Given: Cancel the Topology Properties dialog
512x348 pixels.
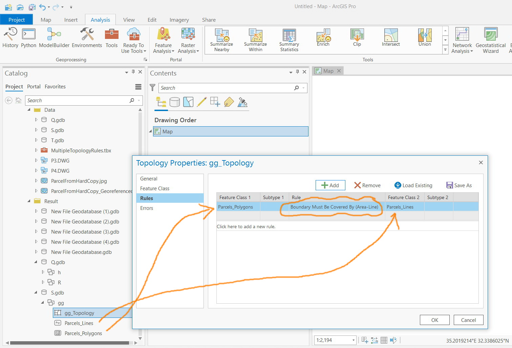Looking at the screenshot, I should (468, 320).
